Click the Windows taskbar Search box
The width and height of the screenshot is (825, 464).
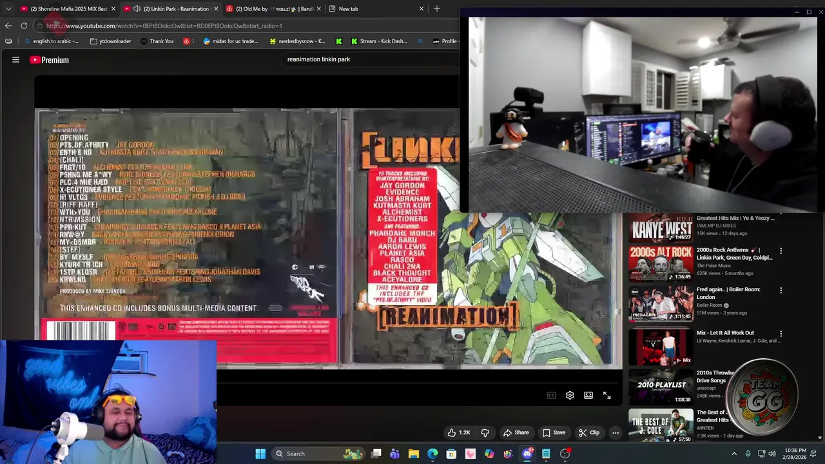point(318,454)
